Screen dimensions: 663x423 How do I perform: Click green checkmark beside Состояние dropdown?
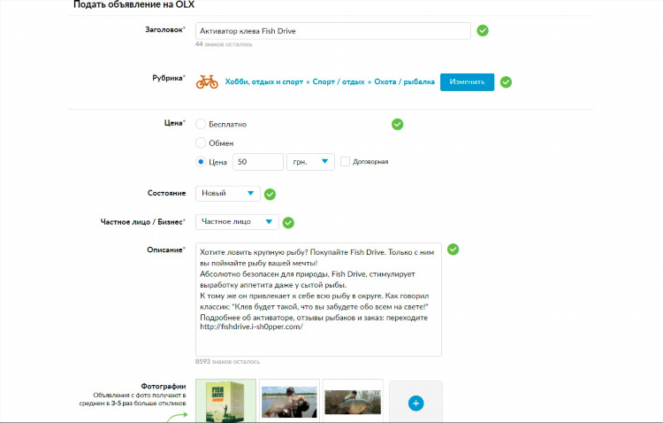tap(270, 195)
